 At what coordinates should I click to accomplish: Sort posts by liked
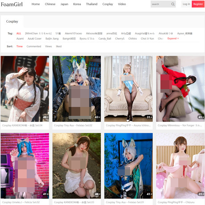(x=59, y=46)
